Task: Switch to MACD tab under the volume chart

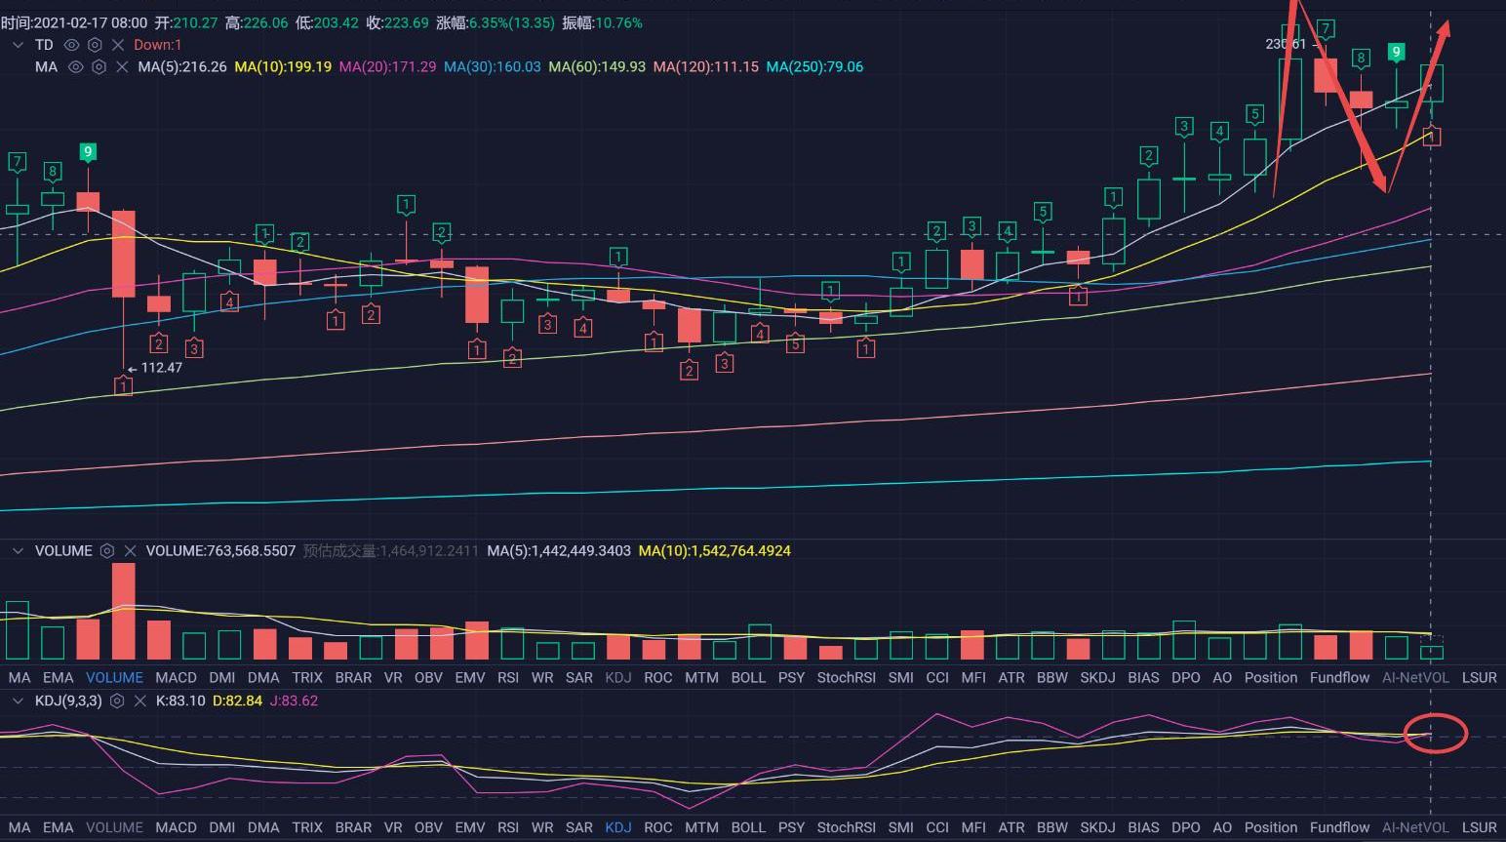Action: point(176,677)
